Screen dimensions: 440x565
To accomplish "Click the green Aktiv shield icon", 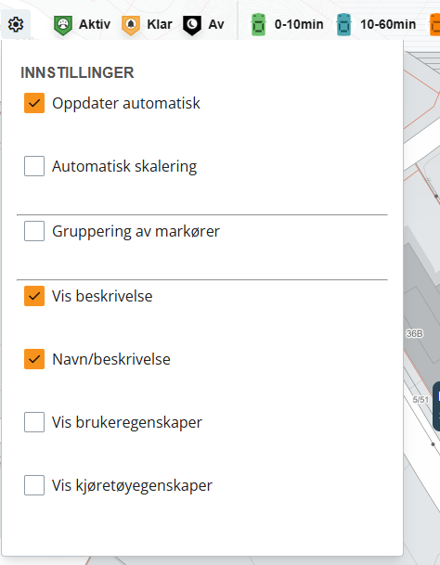I will 63,25.
